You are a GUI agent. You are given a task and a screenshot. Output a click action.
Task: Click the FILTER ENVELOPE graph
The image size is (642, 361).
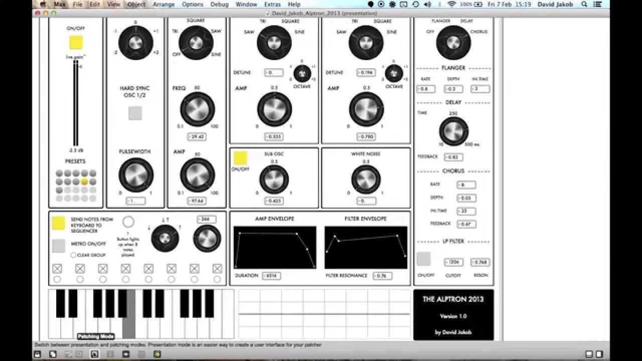pos(366,247)
